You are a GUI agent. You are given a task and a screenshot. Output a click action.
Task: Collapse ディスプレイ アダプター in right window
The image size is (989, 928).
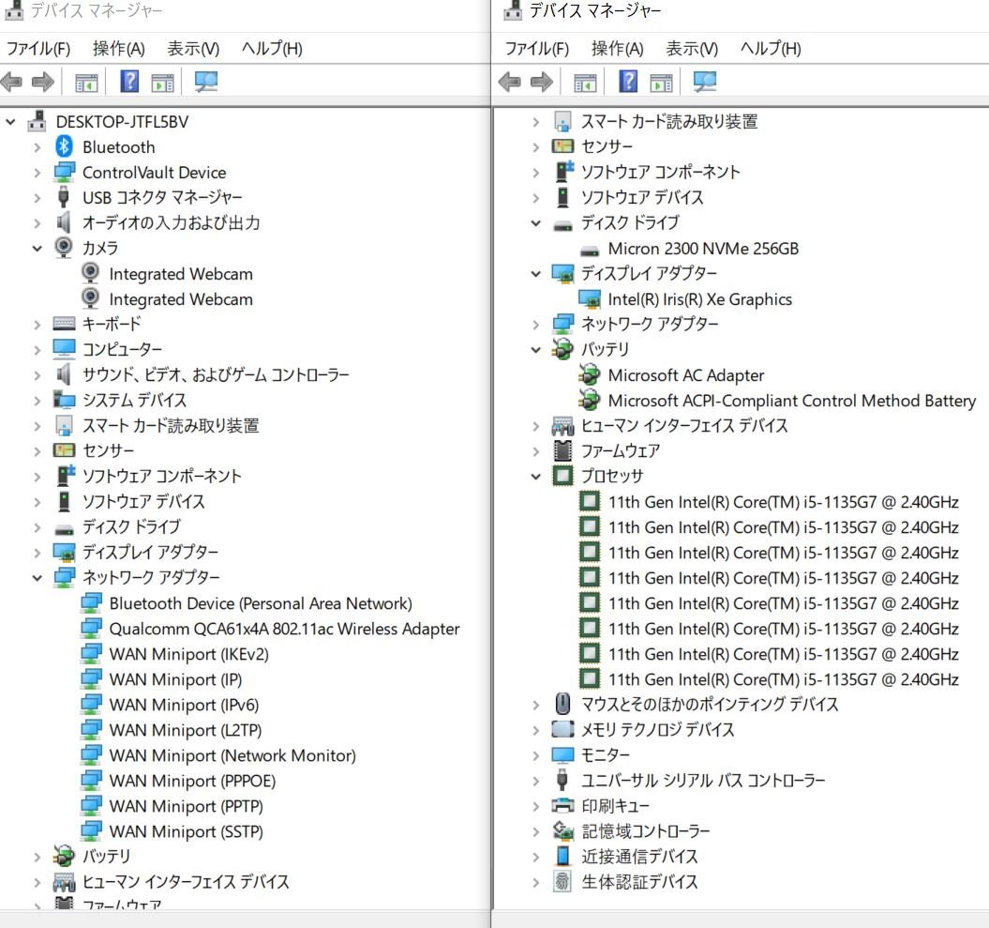coord(536,273)
